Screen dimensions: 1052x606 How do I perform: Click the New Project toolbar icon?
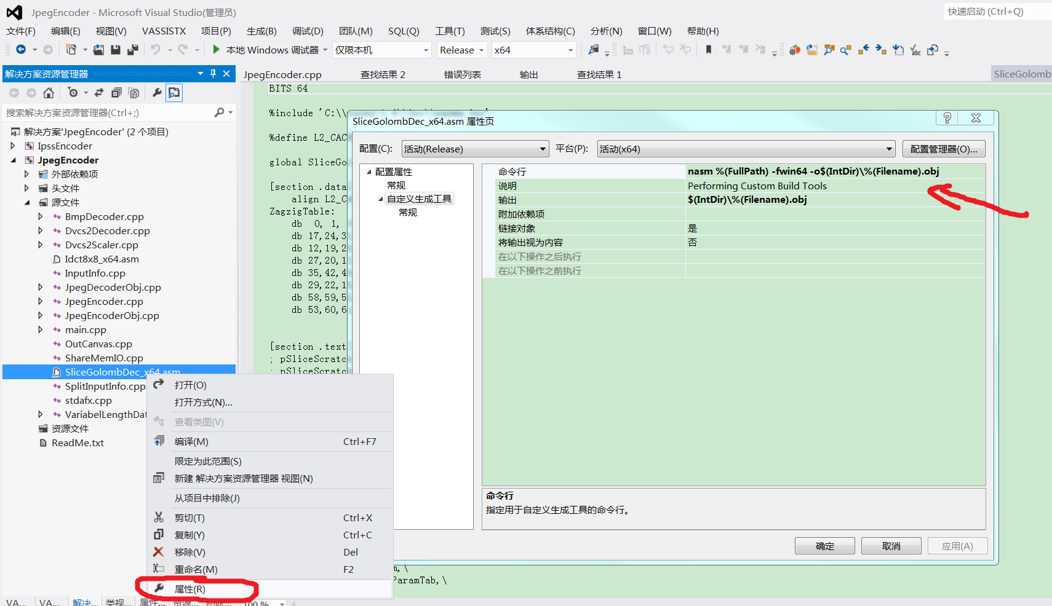click(x=71, y=50)
